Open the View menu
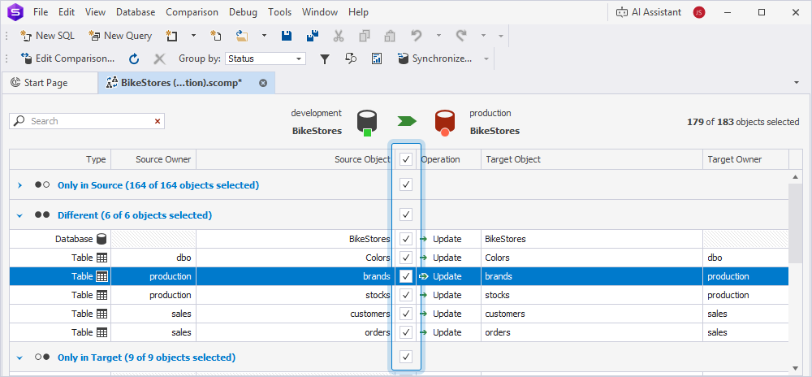The image size is (812, 377). 95,12
